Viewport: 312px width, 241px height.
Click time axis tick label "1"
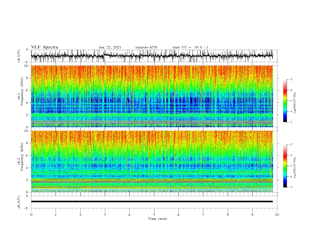click(x=56, y=215)
